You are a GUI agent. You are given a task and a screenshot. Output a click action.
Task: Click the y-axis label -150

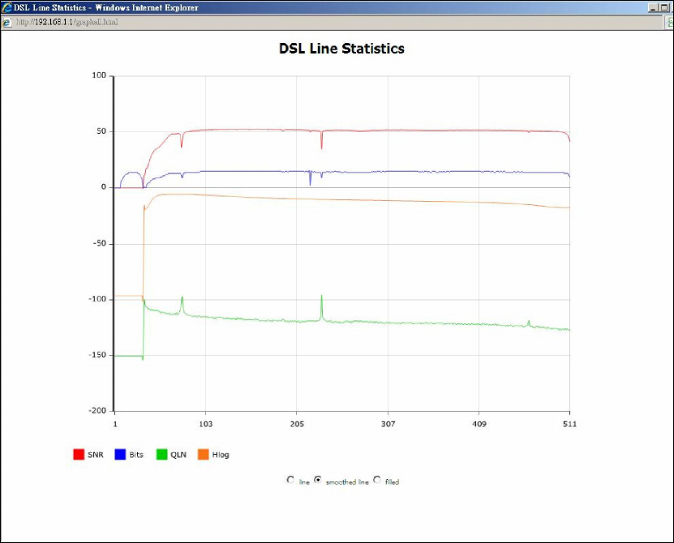(x=97, y=355)
